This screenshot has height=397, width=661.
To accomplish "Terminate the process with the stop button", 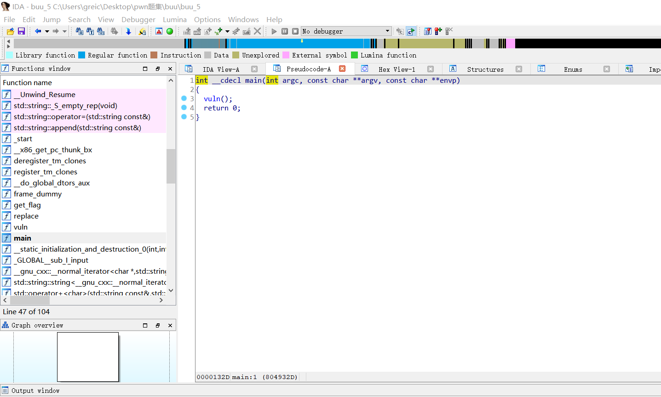I will click(x=295, y=31).
